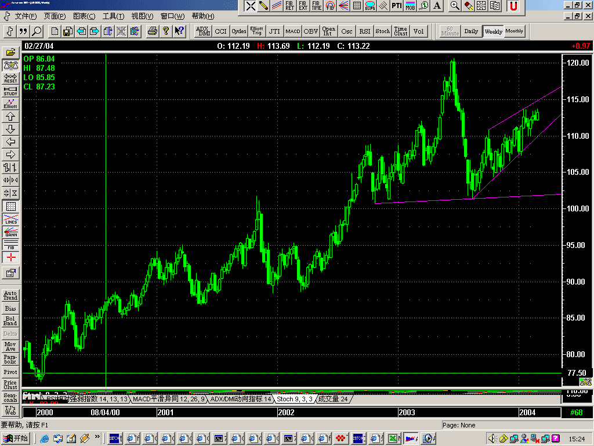Select the ELIPS ellipse tool
Image resolution: width=594 pixels, height=446 pixels.
370,6
